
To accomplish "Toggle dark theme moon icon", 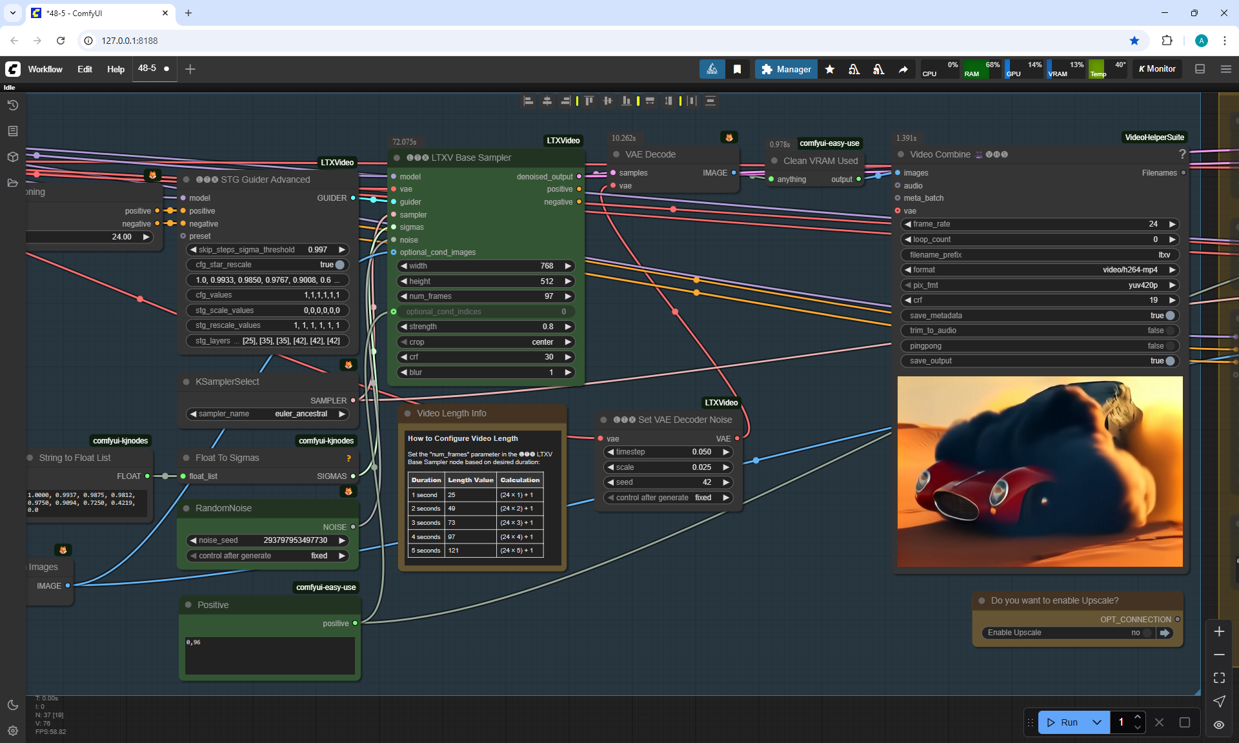I will [12, 705].
